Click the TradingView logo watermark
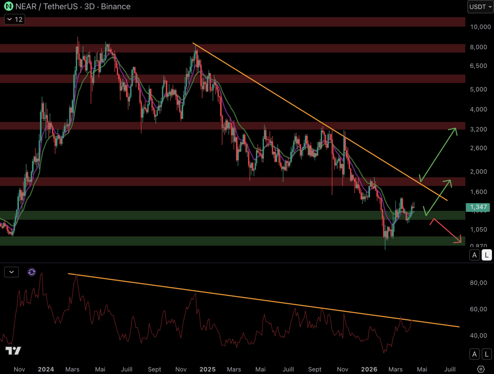This screenshot has height=374, width=494. point(13,350)
